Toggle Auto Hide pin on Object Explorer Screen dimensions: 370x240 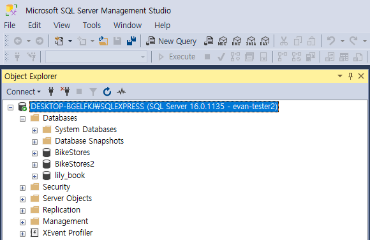pyautogui.click(x=350, y=76)
